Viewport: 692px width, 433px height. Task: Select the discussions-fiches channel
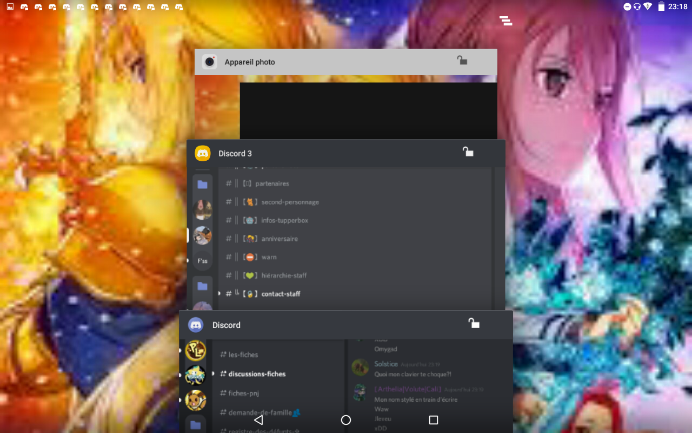tap(257, 374)
